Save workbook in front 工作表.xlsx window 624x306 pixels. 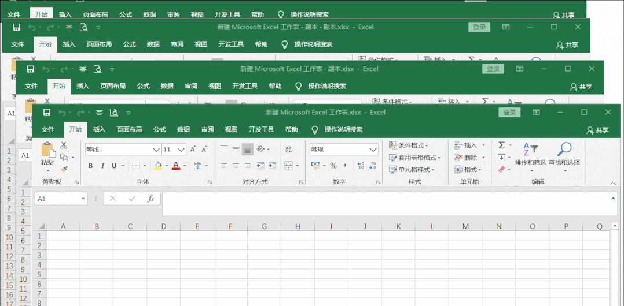[46, 113]
